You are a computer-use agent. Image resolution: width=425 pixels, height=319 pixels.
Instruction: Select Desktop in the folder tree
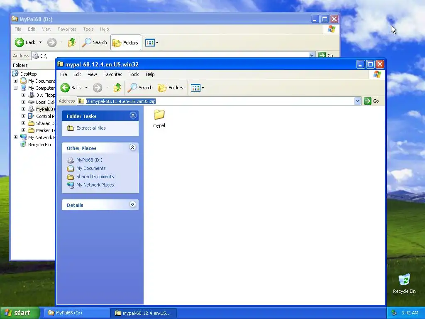[29, 74]
